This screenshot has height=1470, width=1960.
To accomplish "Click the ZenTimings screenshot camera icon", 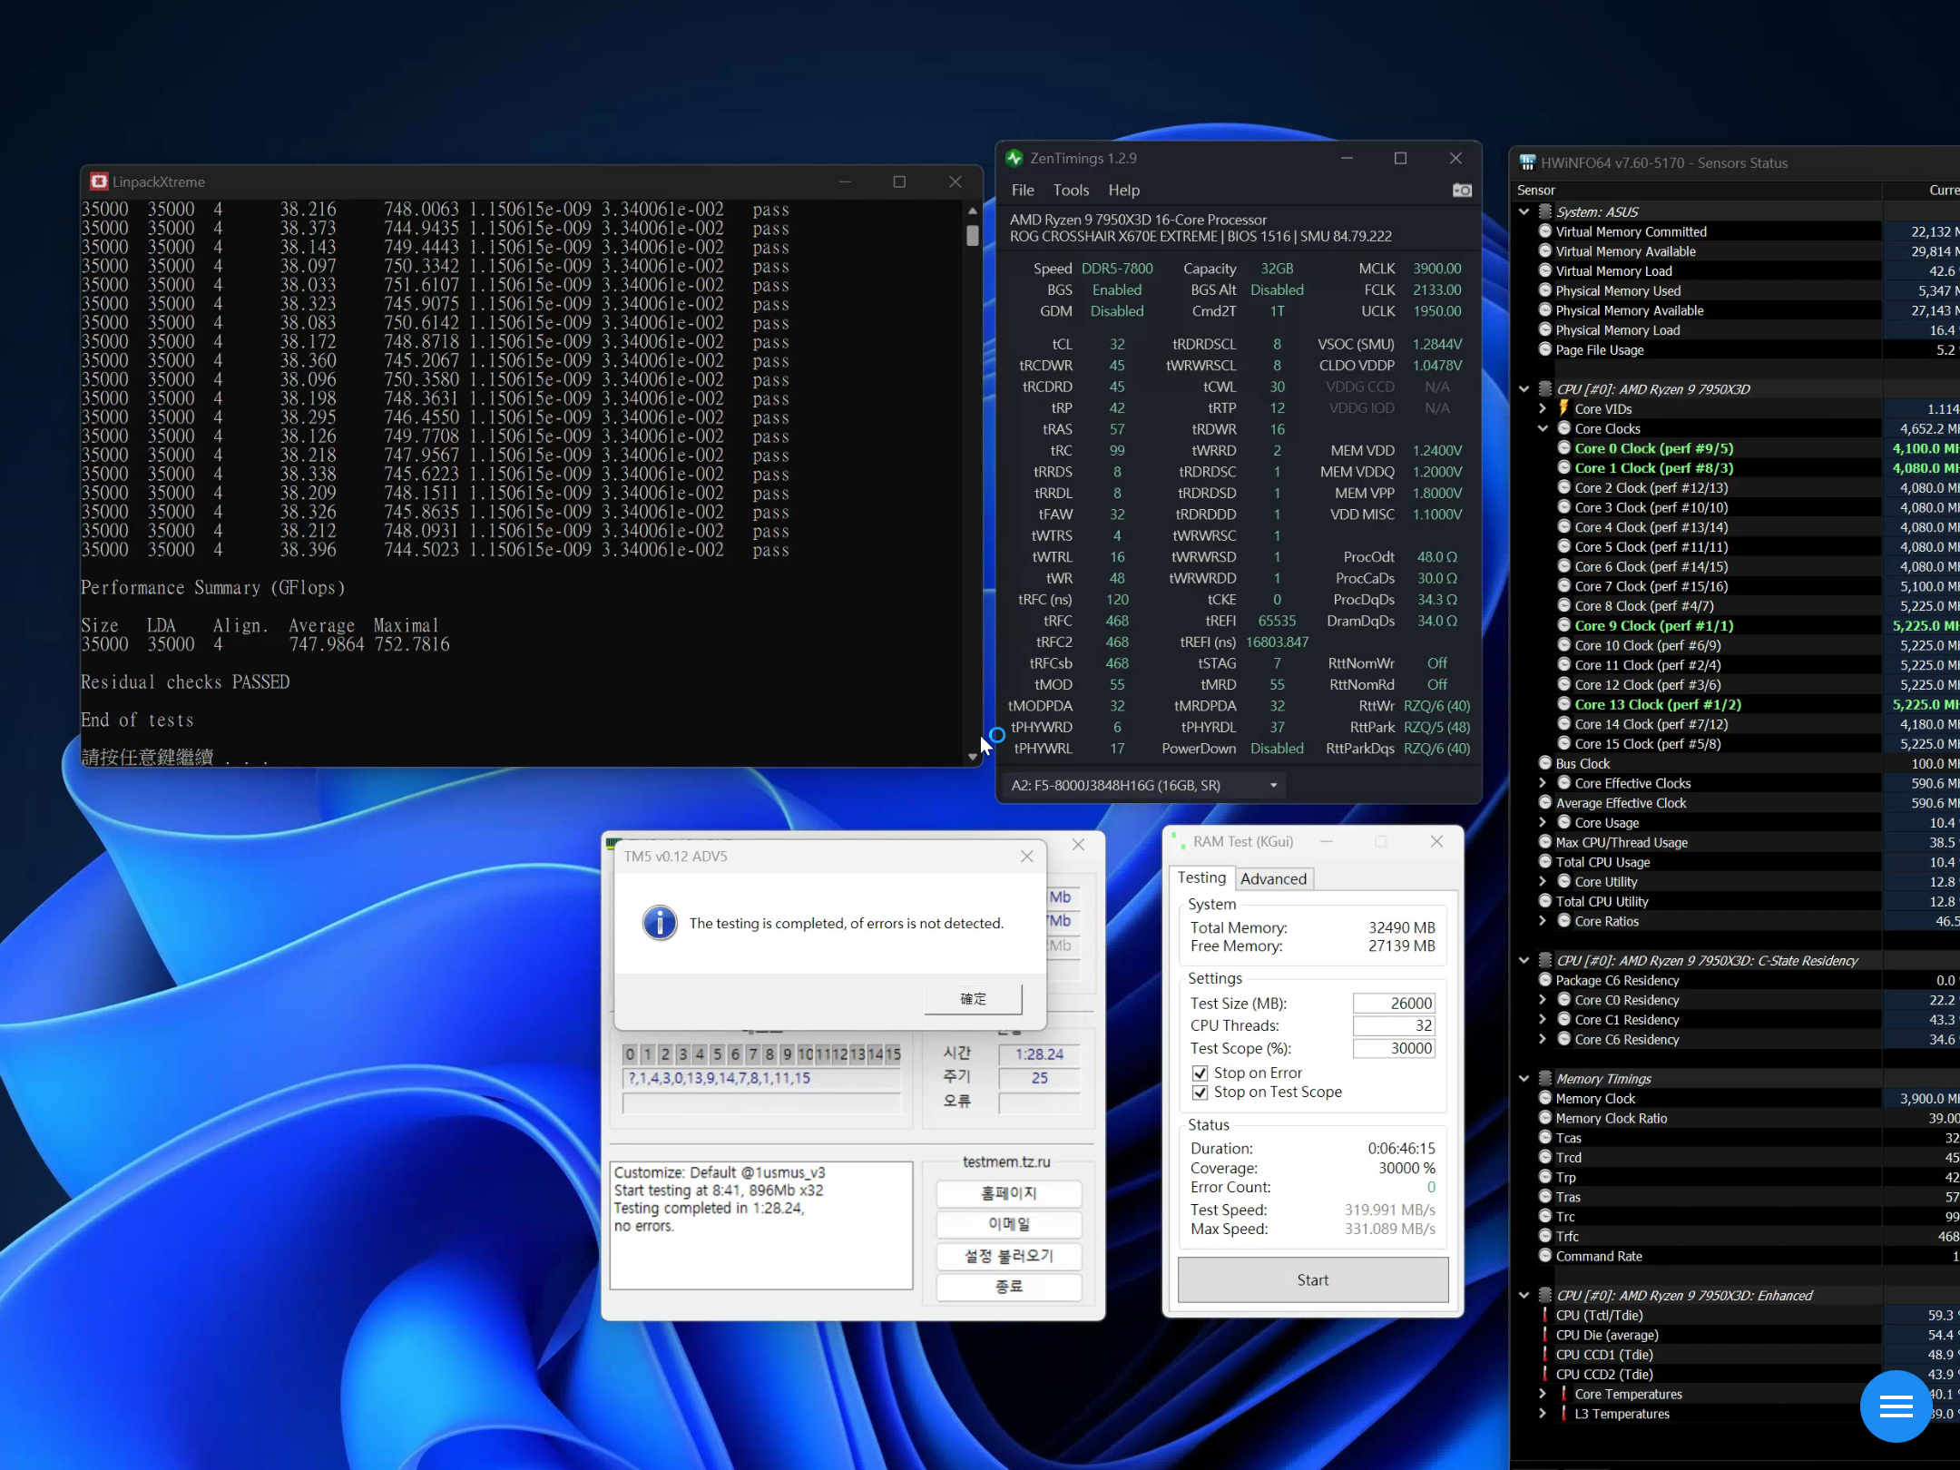I will [1461, 191].
